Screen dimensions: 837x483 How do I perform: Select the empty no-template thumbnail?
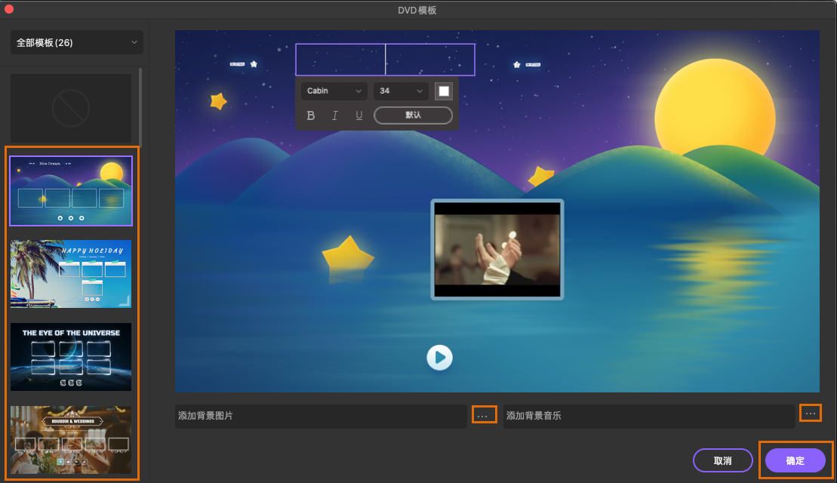coord(71,109)
